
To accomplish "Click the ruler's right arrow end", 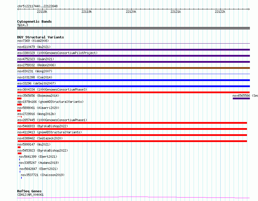I will tap(249, 9).
